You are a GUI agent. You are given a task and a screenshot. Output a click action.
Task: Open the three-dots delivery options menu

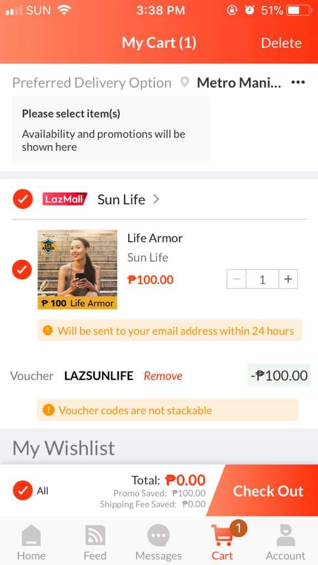[x=298, y=82]
